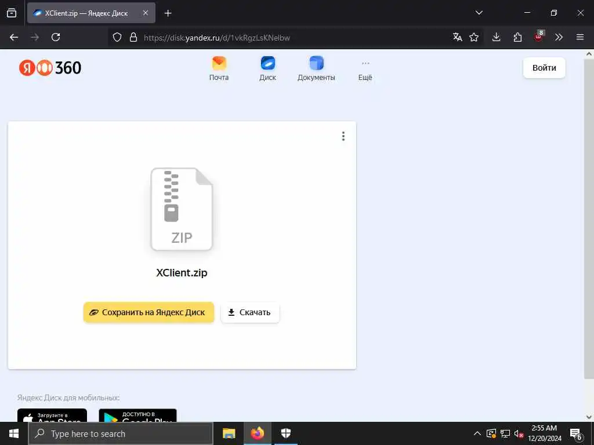Go back to the previous page
This screenshot has width=594, height=445.
point(14,37)
